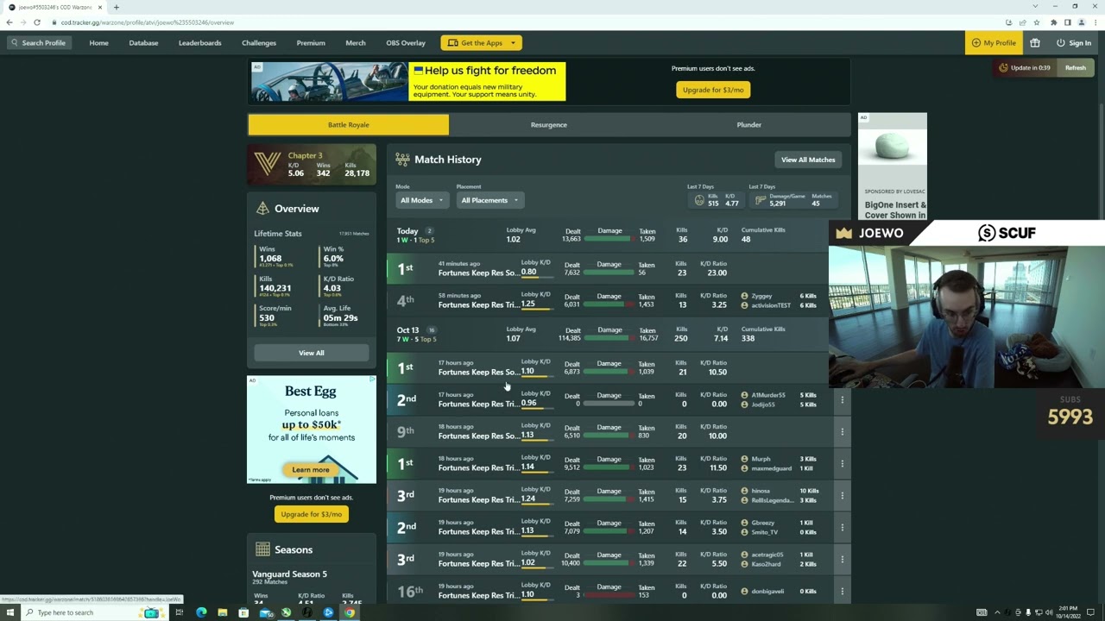This screenshot has width=1105, height=621.
Task: Expand the Get the Apps dropdown arrow
Action: pos(513,43)
